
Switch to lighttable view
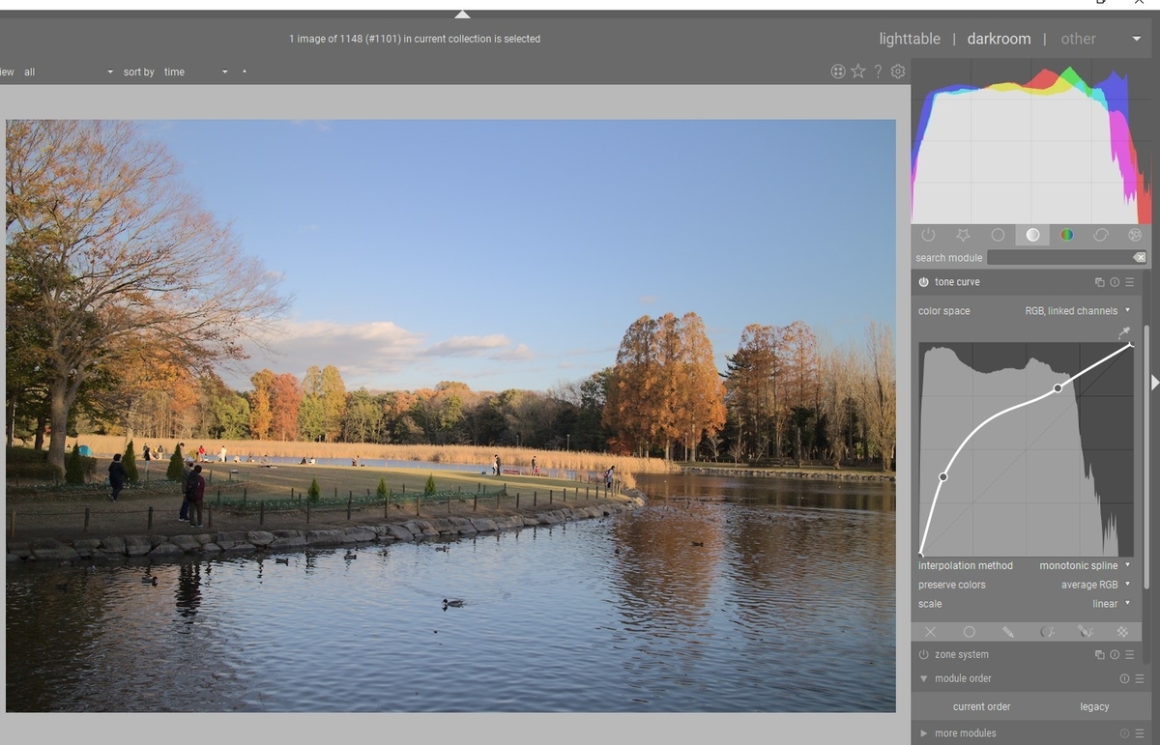point(910,39)
